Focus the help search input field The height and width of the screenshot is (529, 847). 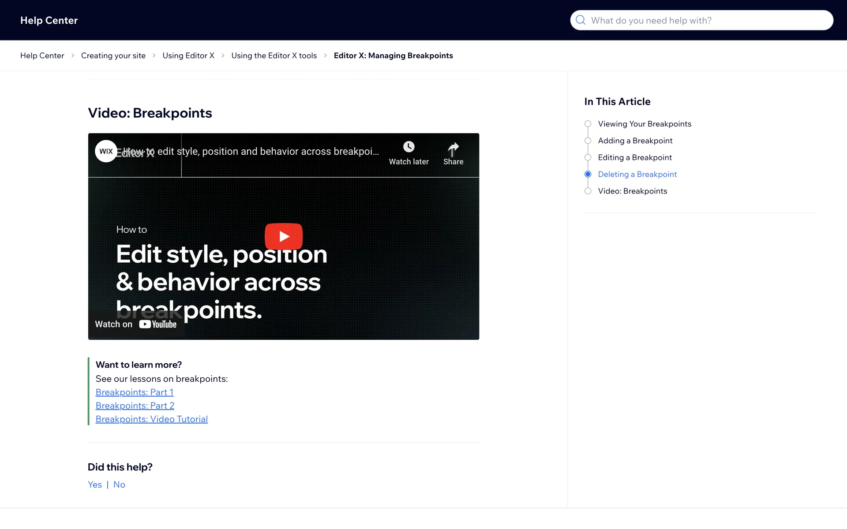(706, 20)
